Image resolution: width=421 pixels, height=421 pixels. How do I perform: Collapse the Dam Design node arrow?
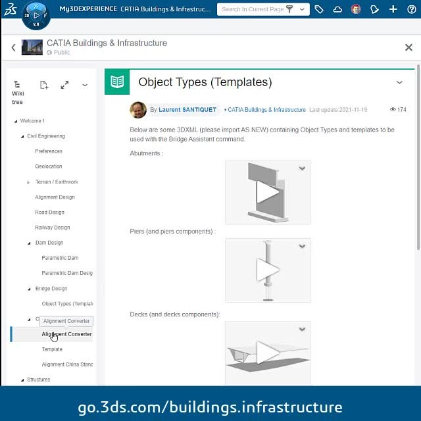[x=29, y=243]
